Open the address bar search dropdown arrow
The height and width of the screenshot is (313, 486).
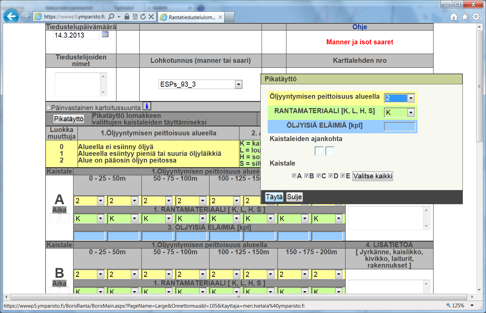(x=119, y=16)
